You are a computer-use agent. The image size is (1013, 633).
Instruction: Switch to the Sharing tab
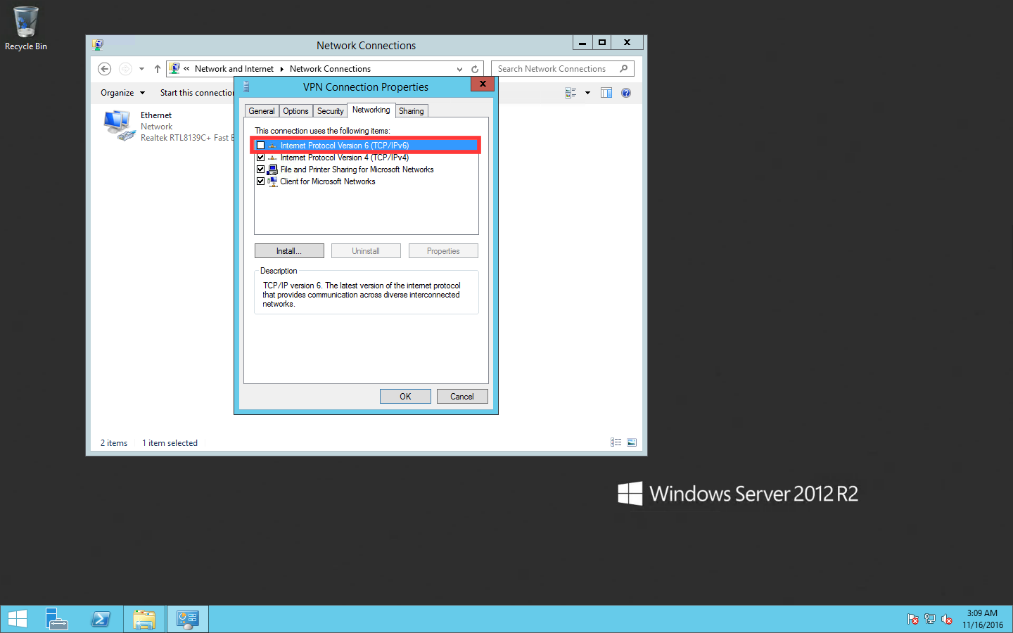(x=412, y=111)
